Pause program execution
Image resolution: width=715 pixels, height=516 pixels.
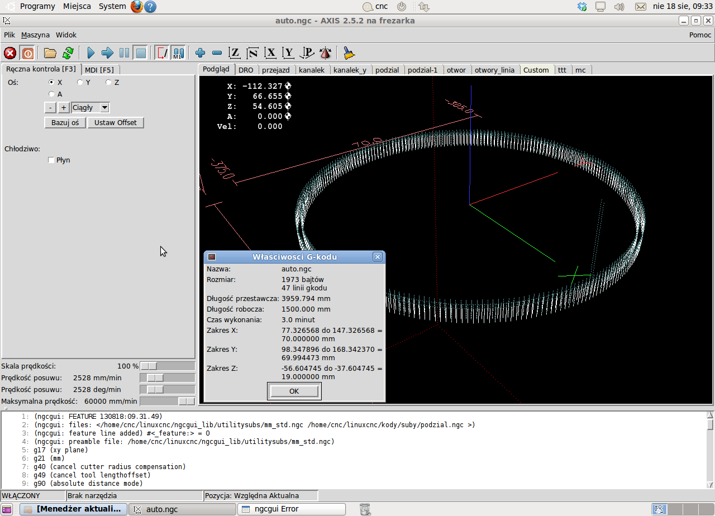[124, 53]
